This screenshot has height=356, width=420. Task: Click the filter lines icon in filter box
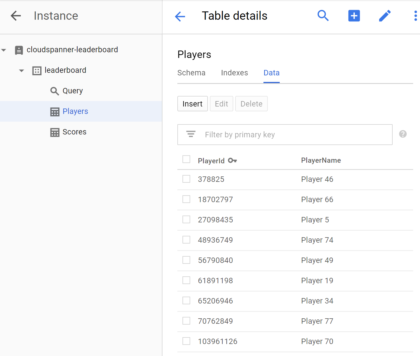tap(191, 134)
